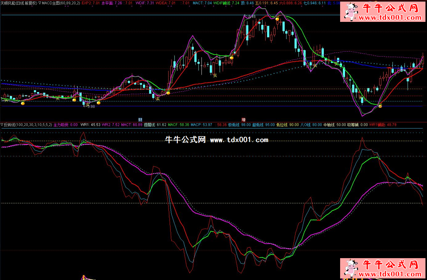This screenshot has height=280, width=427.
Task: Click the MACF: 58.36 readout
Action: point(178,125)
